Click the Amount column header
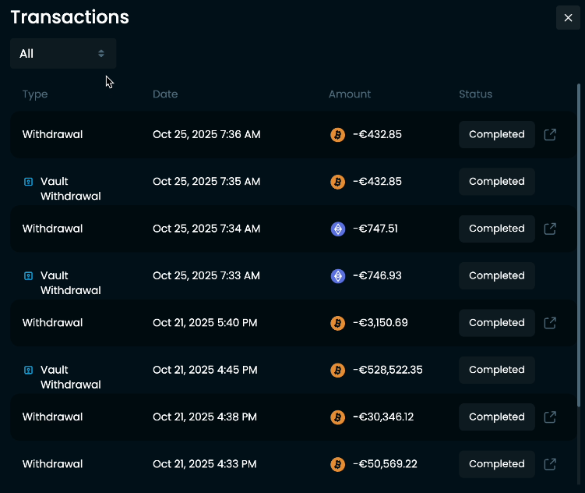 coord(350,94)
